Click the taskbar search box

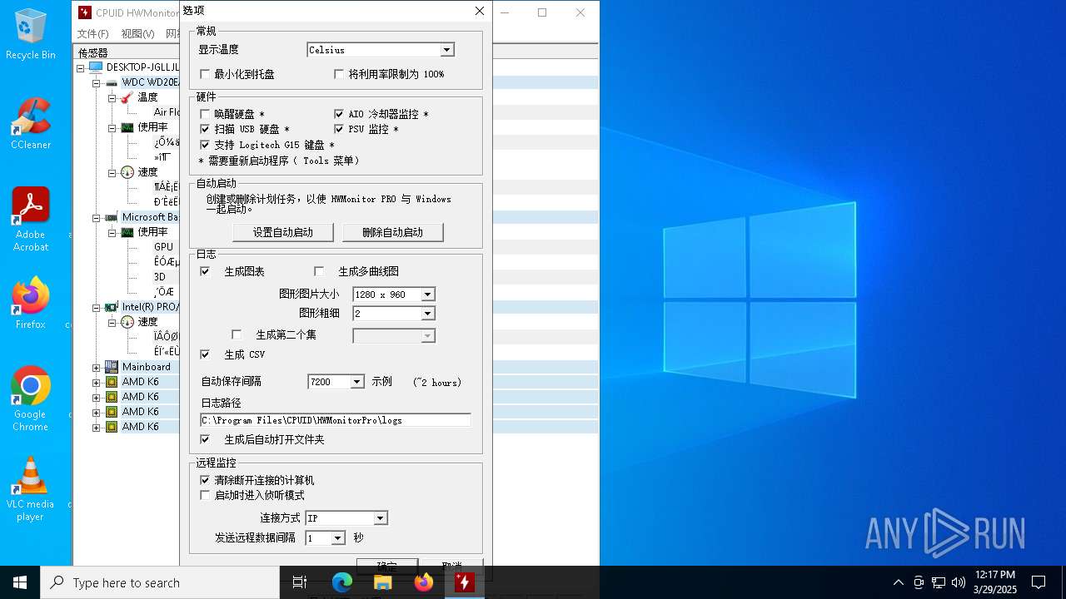tap(160, 582)
